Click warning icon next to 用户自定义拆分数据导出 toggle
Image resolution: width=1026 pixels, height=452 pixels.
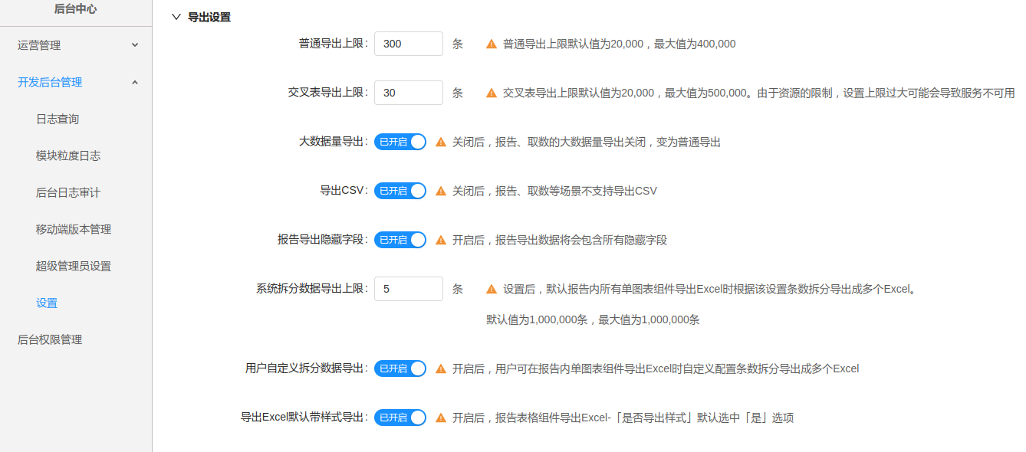click(441, 369)
